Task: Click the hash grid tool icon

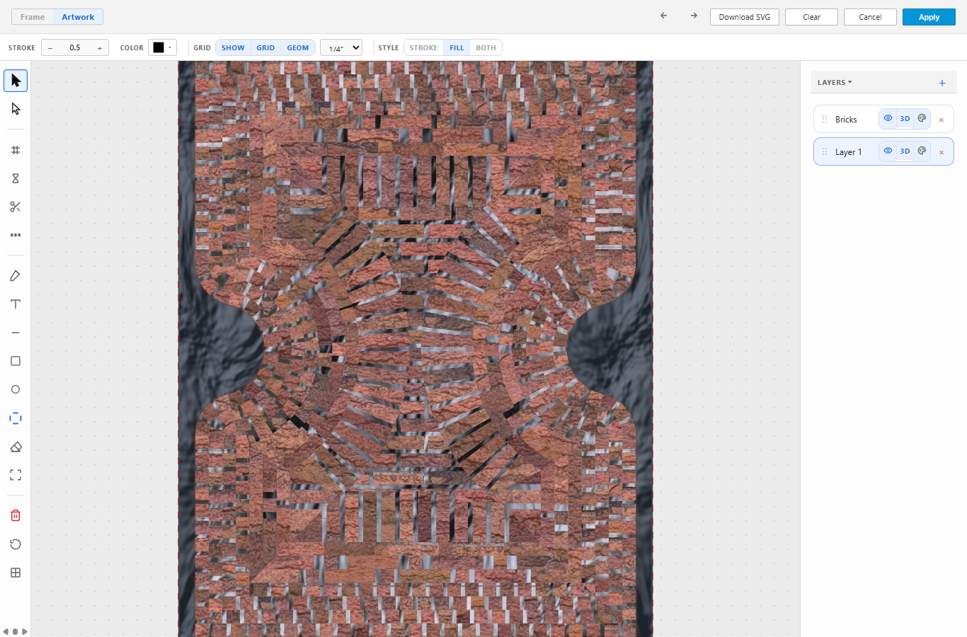Action: pos(16,150)
